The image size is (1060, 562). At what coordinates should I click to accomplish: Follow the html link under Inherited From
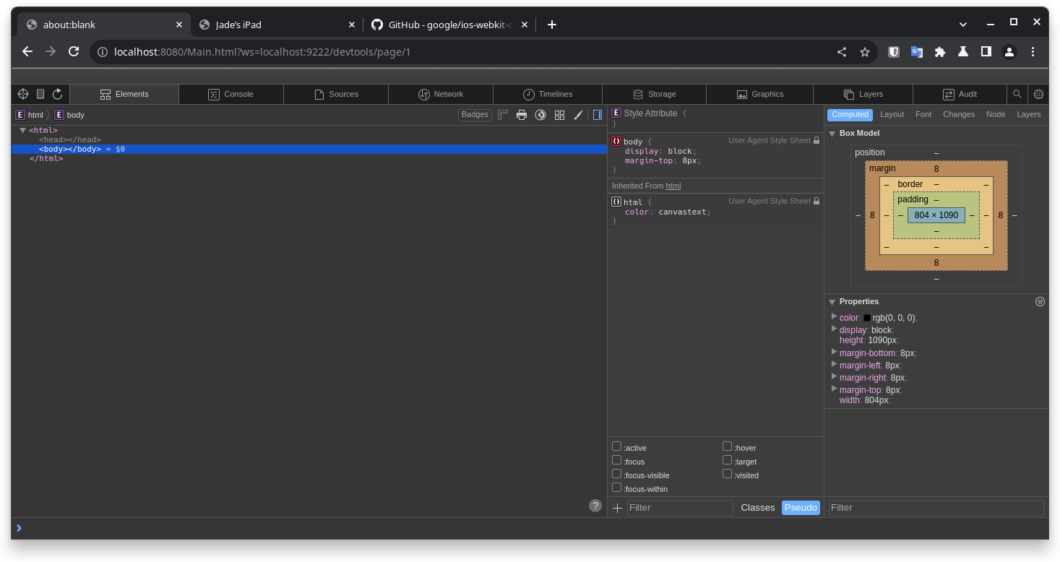[x=673, y=186]
